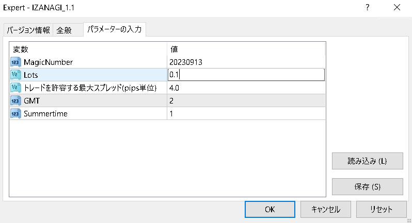Select the GMT row value 2
The image size is (412, 223).
point(246,100)
